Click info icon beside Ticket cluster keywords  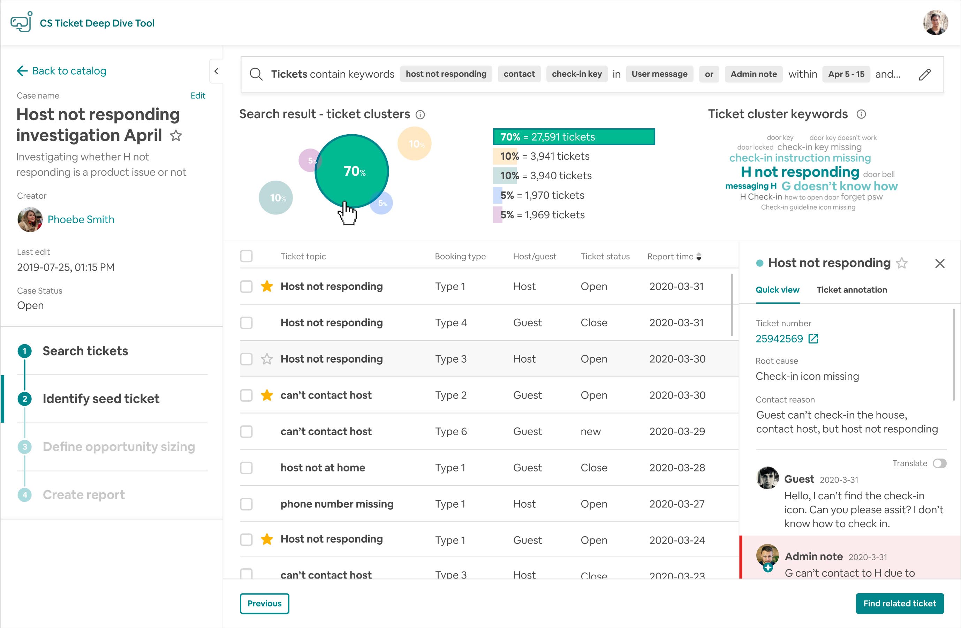coord(861,114)
